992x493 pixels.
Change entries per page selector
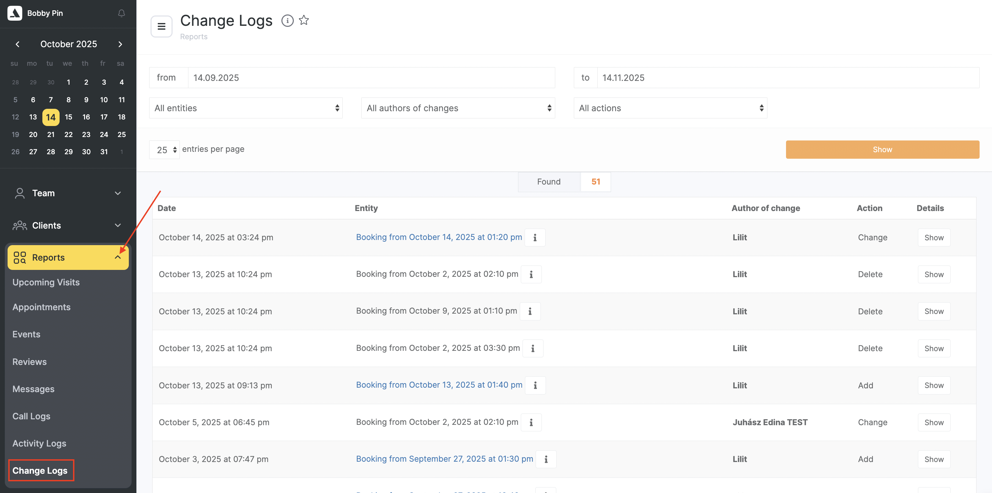tap(164, 150)
